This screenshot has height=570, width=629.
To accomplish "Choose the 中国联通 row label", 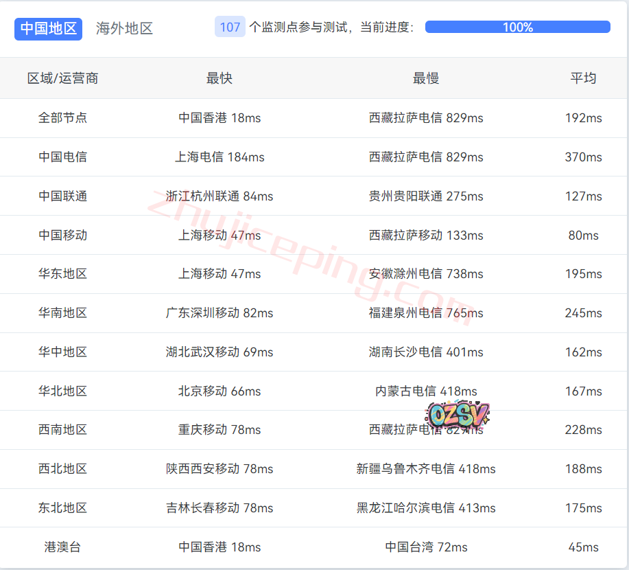I will 62,196.
